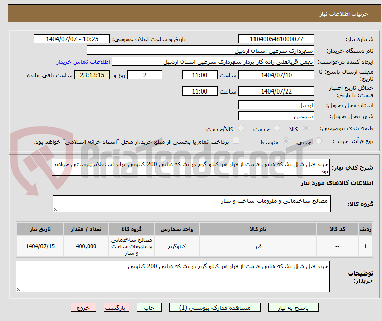Select the خدمت radio button

click(x=277, y=128)
